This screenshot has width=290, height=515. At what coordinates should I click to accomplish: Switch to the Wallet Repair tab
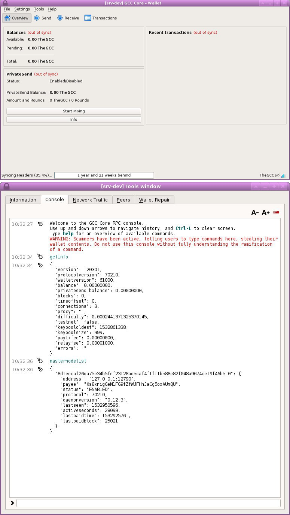click(155, 200)
